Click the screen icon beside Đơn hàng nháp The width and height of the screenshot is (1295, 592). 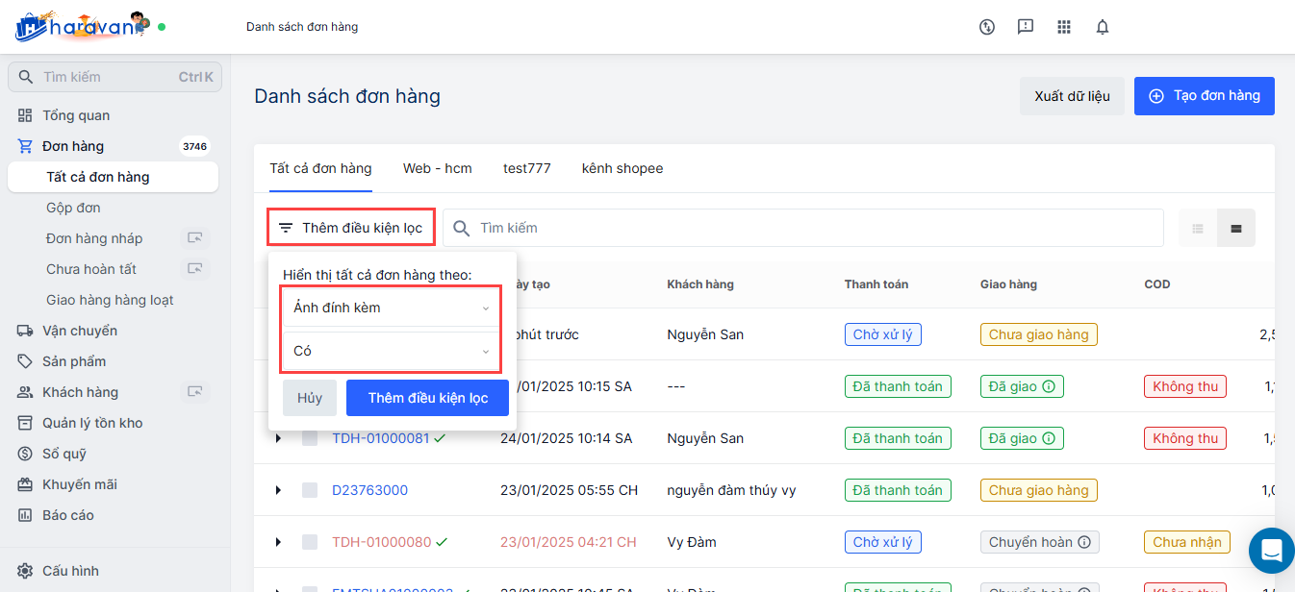195,238
